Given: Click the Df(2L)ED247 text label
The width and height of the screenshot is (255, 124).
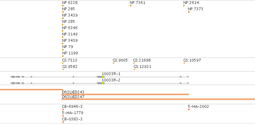Looking at the screenshot, I should [x=73, y=97].
